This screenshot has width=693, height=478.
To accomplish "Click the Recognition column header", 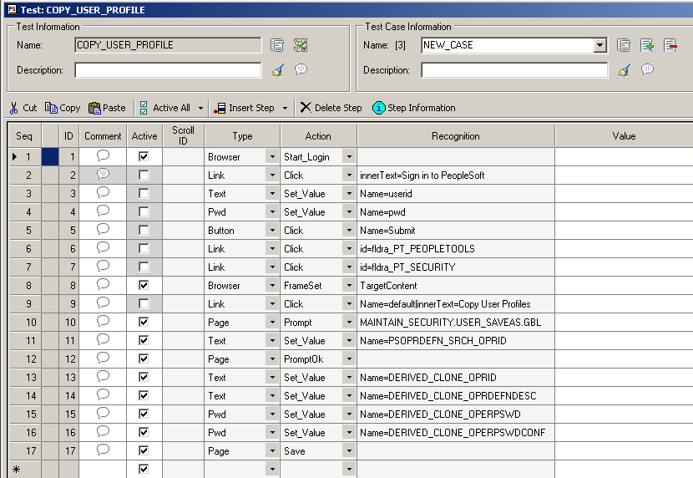I will (x=456, y=135).
